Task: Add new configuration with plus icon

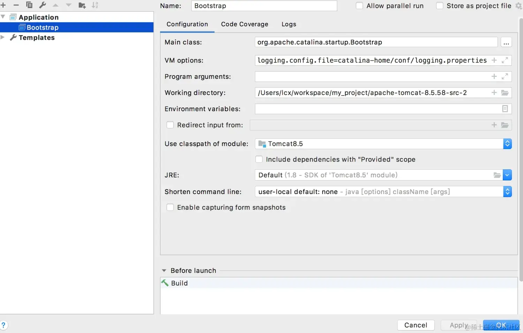Action: 3,5
